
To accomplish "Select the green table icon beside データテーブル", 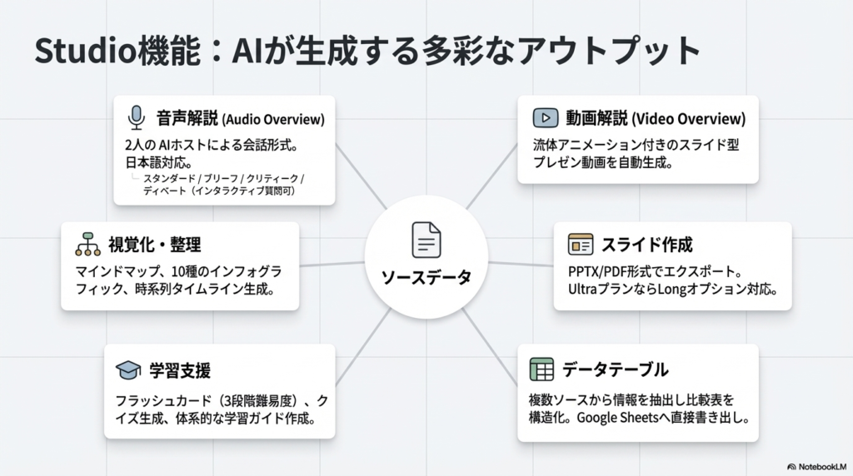I will pos(541,369).
